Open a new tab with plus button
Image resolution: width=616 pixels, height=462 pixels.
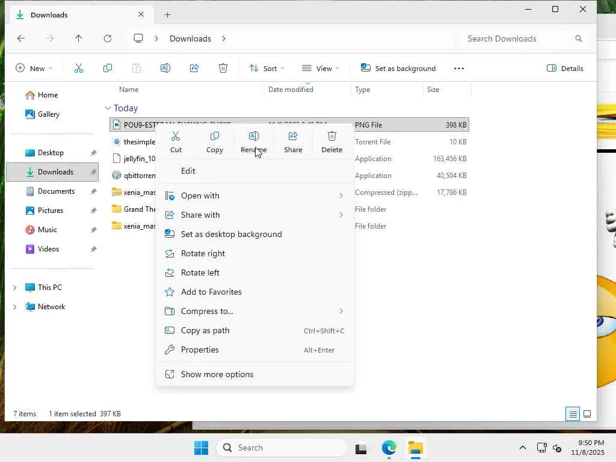pos(167,15)
